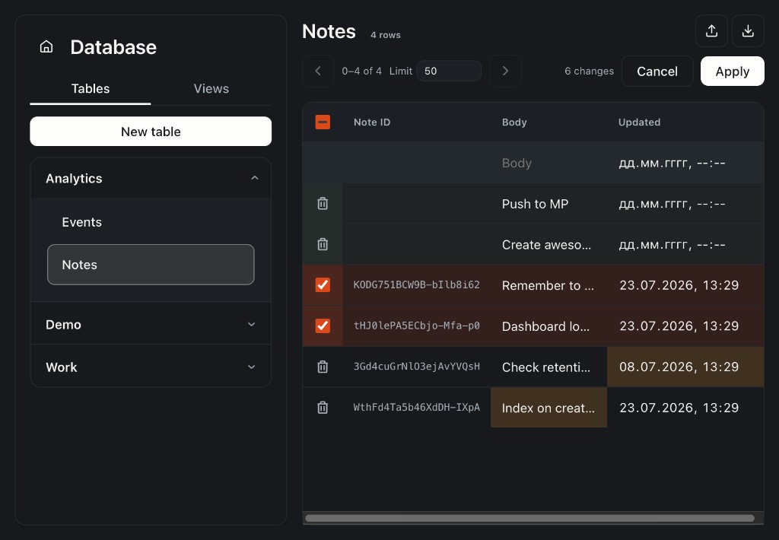Switch to the Tables tab
Viewport: 779px width, 540px height.
click(x=91, y=88)
